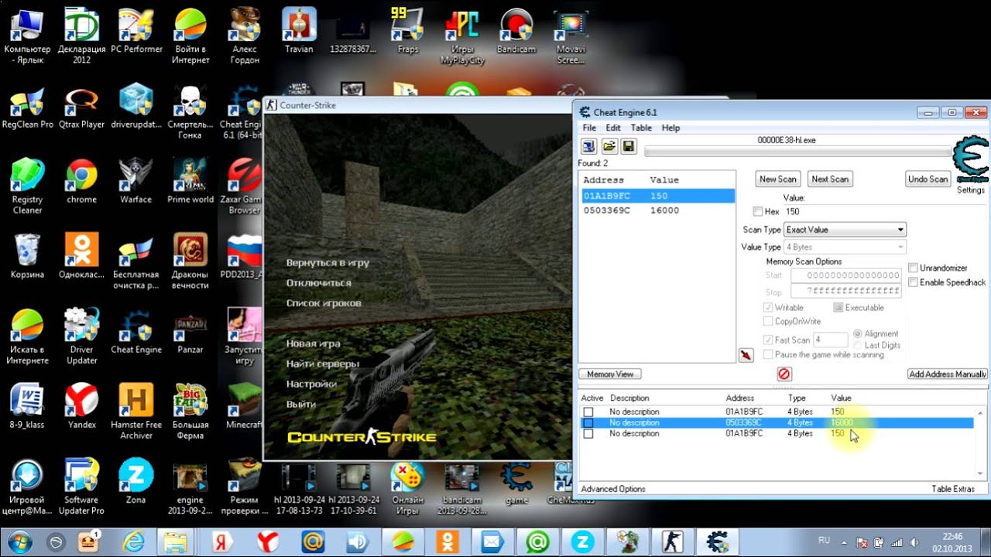Viewport: 991px width, 557px height.
Task: Select the Last Digits radio button
Action: click(x=857, y=345)
